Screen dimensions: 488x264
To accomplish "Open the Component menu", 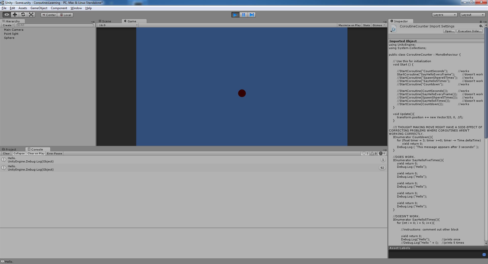I will pos(59,8).
